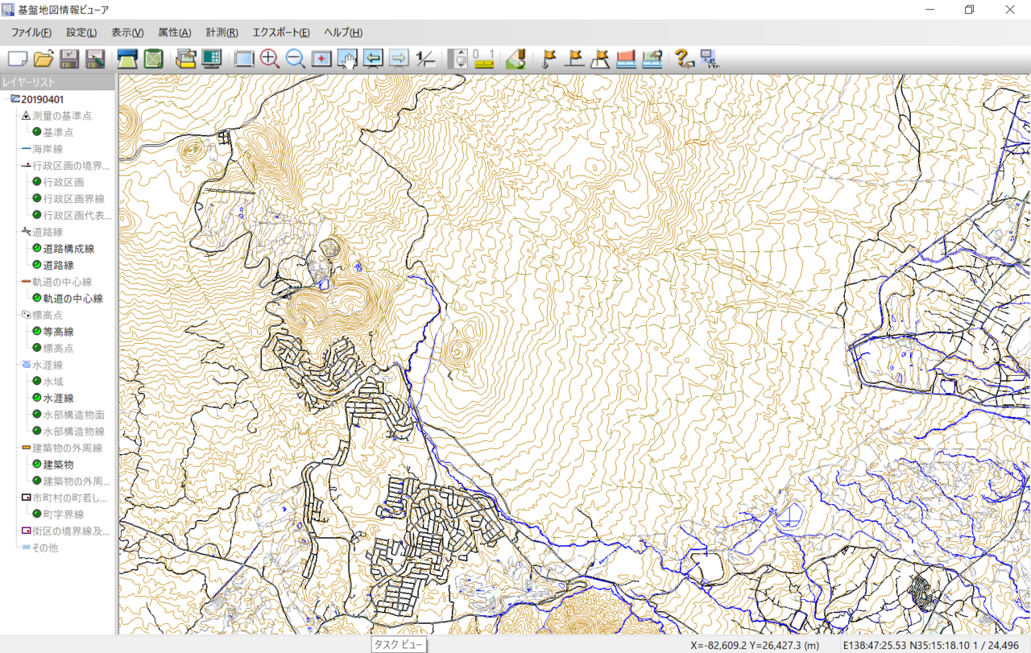Viewport: 1031px width, 653px height.
Task: Open the ファイル(F) menu
Action: 31,33
